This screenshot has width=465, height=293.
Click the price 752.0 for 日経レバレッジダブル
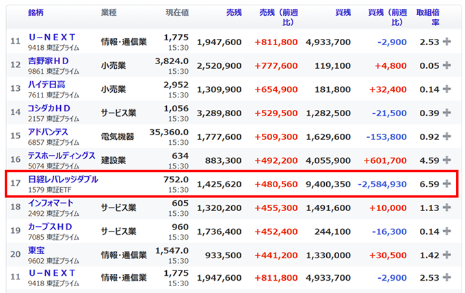pos(176,180)
